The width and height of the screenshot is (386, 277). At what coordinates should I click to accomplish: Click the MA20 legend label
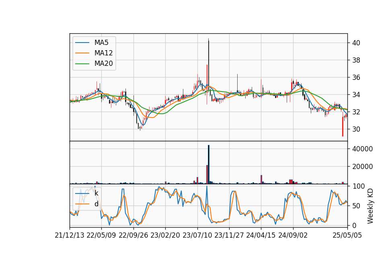click(103, 63)
